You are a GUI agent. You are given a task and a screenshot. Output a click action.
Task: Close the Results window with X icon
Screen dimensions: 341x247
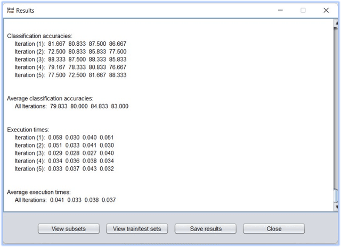click(x=326, y=10)
